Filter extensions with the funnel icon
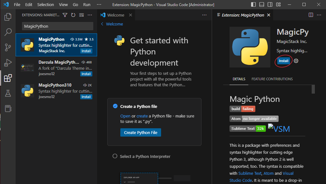The height and width of the screenshot is (184, 326). 65,15
